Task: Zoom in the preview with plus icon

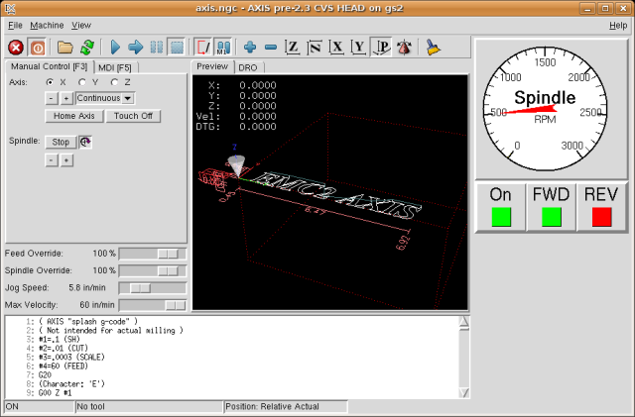Action: [x=250, y=47]
